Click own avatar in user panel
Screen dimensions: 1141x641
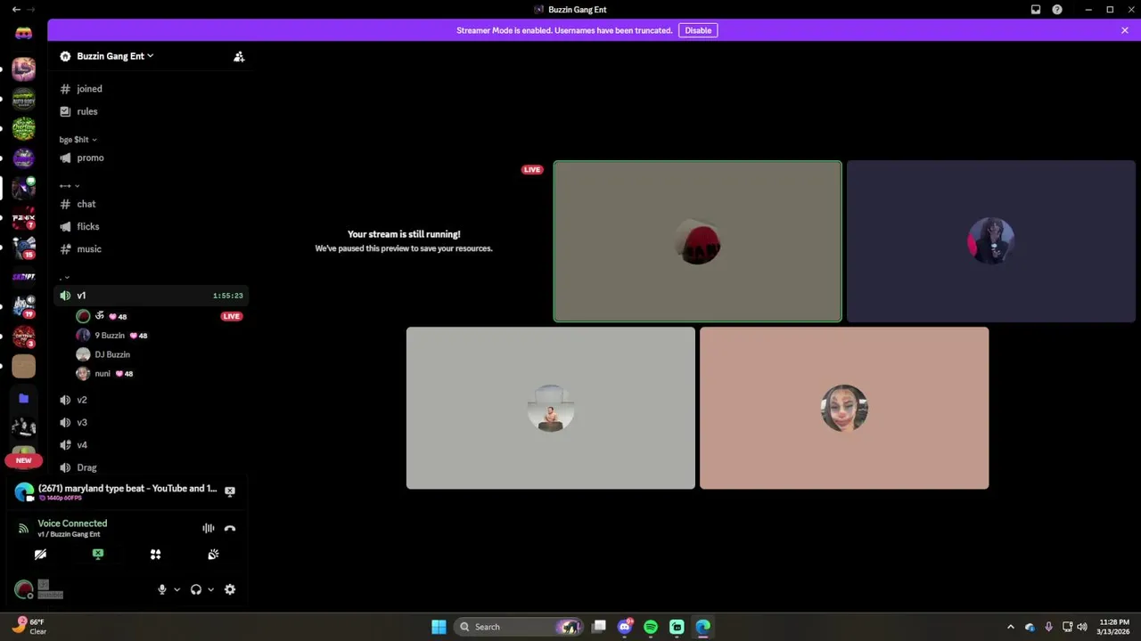[x=24, y=589]
